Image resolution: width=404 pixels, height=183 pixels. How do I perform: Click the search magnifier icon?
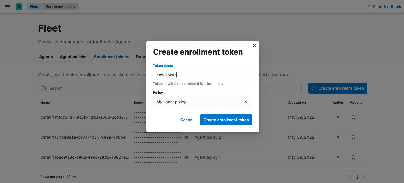[x=44, y=88]
